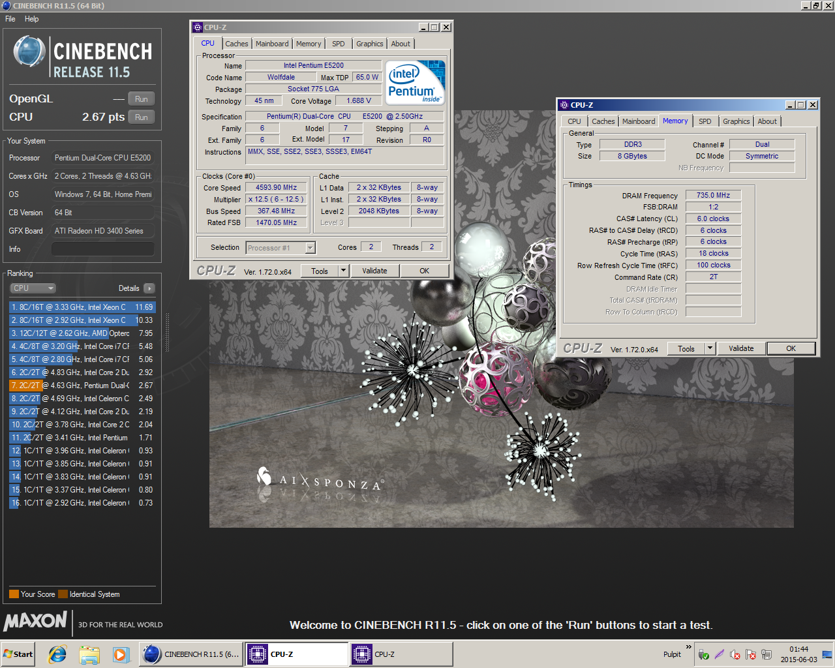Open Internet Explorer from the taskbar
Screen dimensions: 835x668
coord(58,654)
